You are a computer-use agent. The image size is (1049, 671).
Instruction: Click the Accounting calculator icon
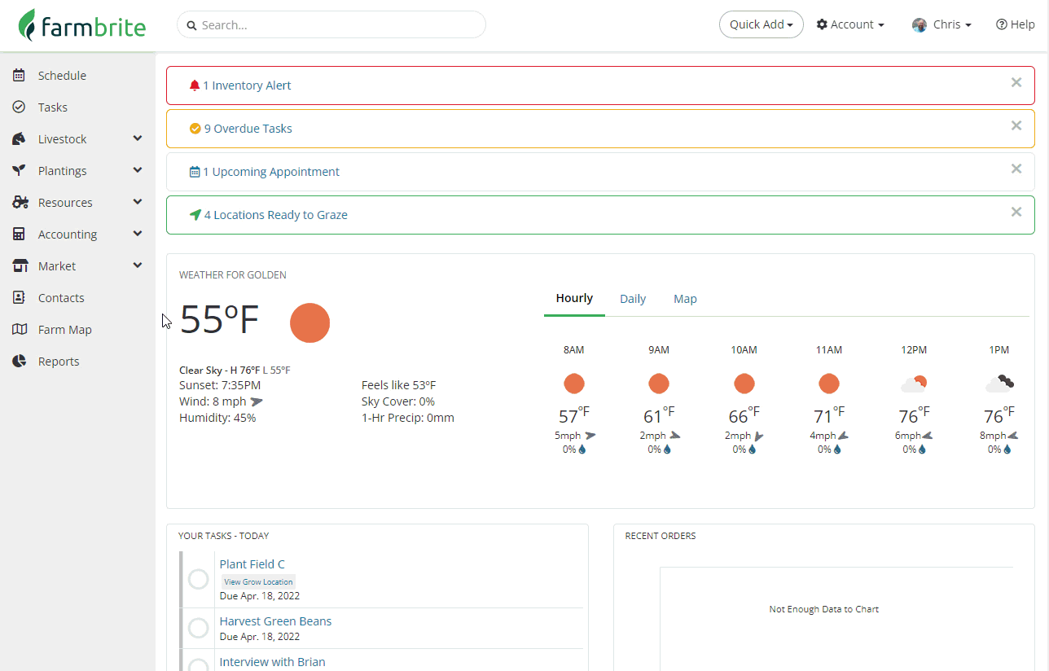click(x=20, y=235)
